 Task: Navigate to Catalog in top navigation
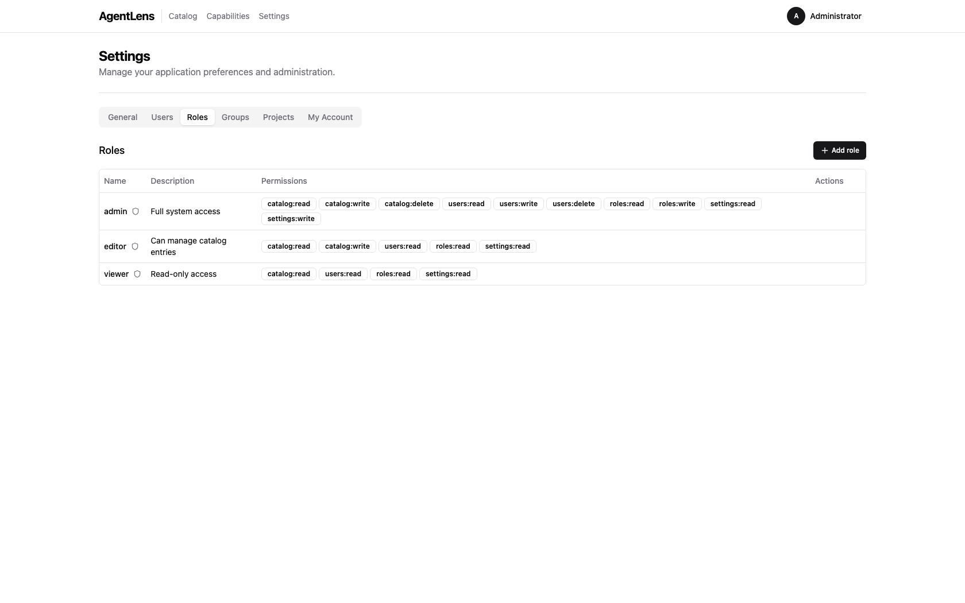(x=182, y=16)
